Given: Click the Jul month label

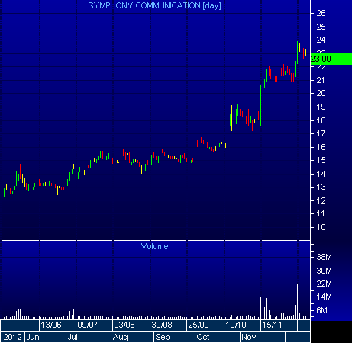Looking at the screenshot, I should click(x=73, y=337).
